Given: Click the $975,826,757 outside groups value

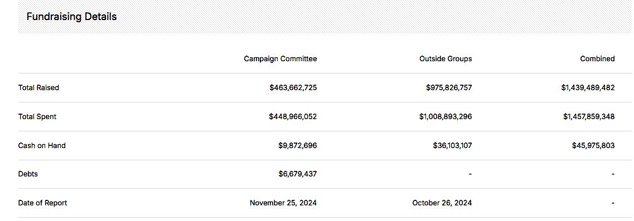Looking at the screenshot, I should pos(449,87).
